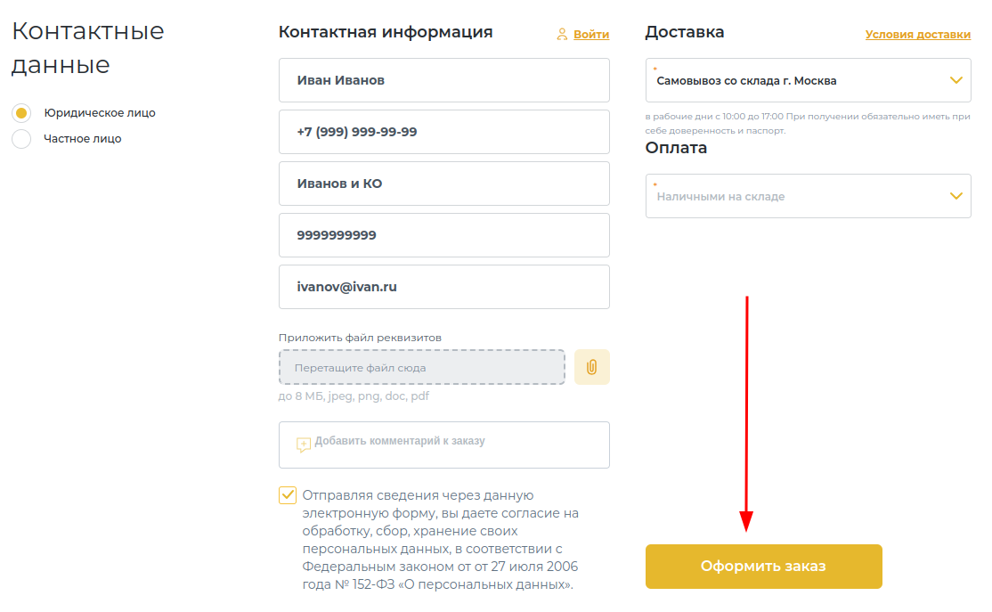The height and width of the screenshot is (612, 992).
Task: Click the payment dropdown chevron arrow
Action: point(955,196)
